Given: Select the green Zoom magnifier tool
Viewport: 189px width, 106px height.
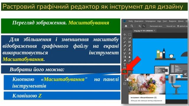Looking at the screenshot, I should tap(125, 72).
